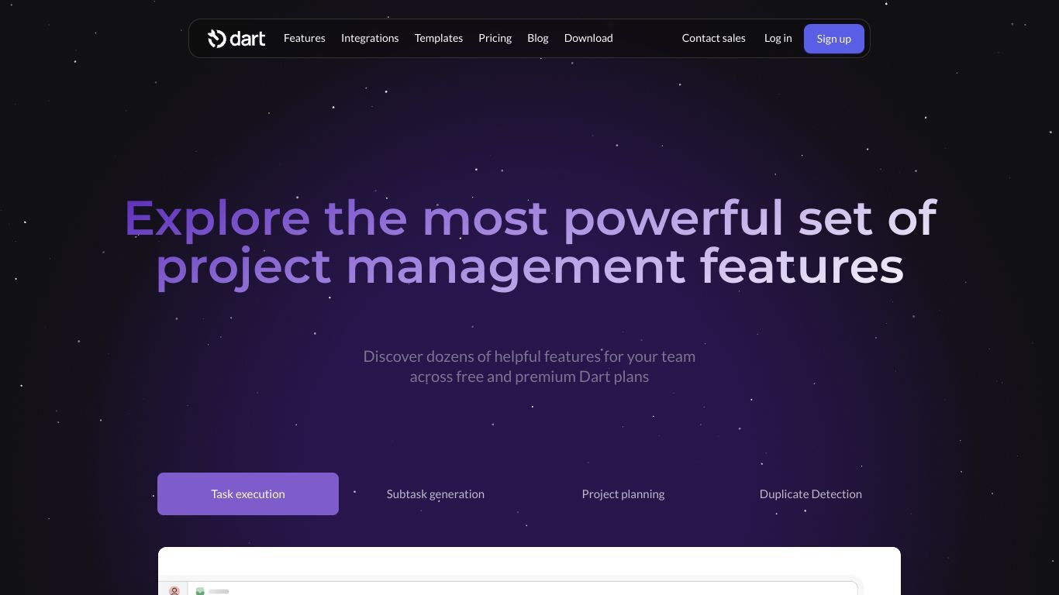The image size is (1059, 595).
Task: Switch to Project planning tab
Action: coord(623,494)
